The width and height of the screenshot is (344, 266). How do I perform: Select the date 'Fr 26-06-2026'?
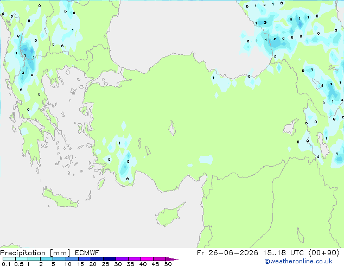(x=227, y=253)
